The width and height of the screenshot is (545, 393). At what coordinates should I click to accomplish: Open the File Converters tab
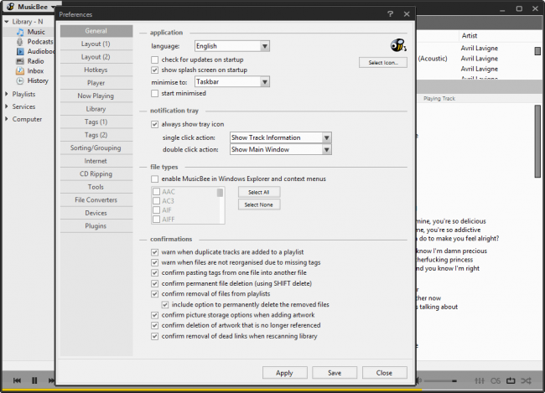click(x=96, y=200)
